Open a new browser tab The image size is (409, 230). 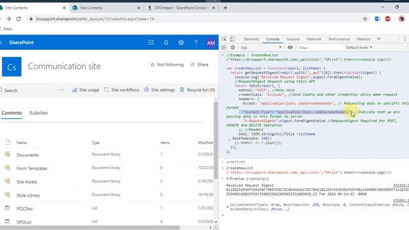pos(226,8)
